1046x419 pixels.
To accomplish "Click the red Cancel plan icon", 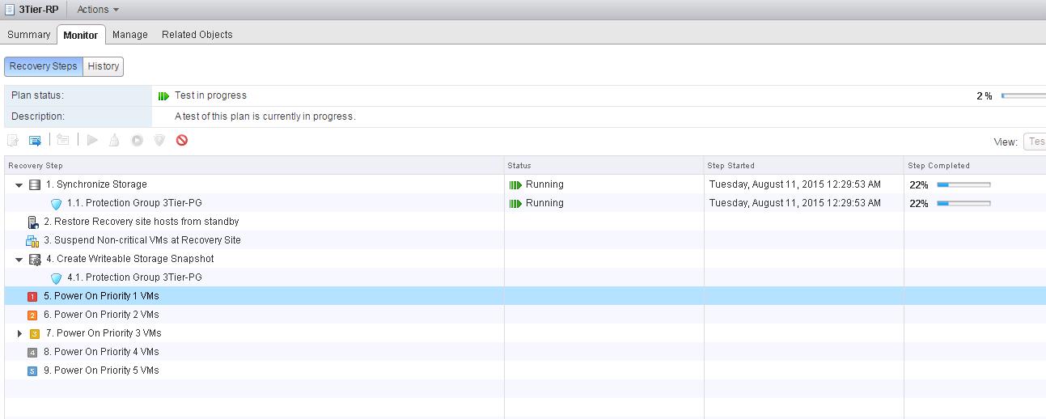I will [182, 140].
